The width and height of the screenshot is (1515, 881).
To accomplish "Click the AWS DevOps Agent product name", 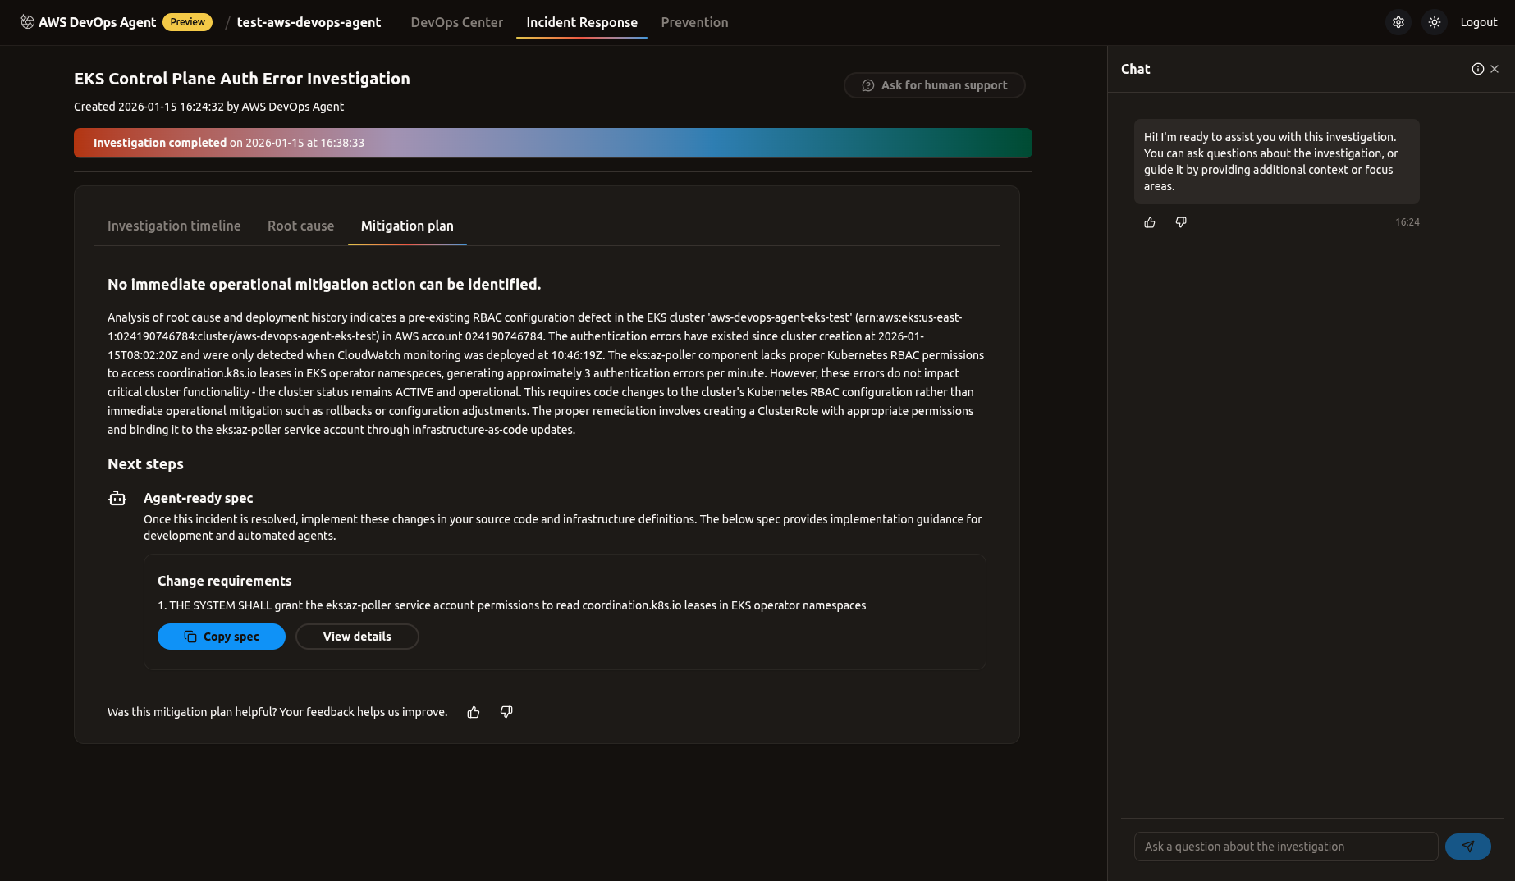I will (x=97, y=22).
